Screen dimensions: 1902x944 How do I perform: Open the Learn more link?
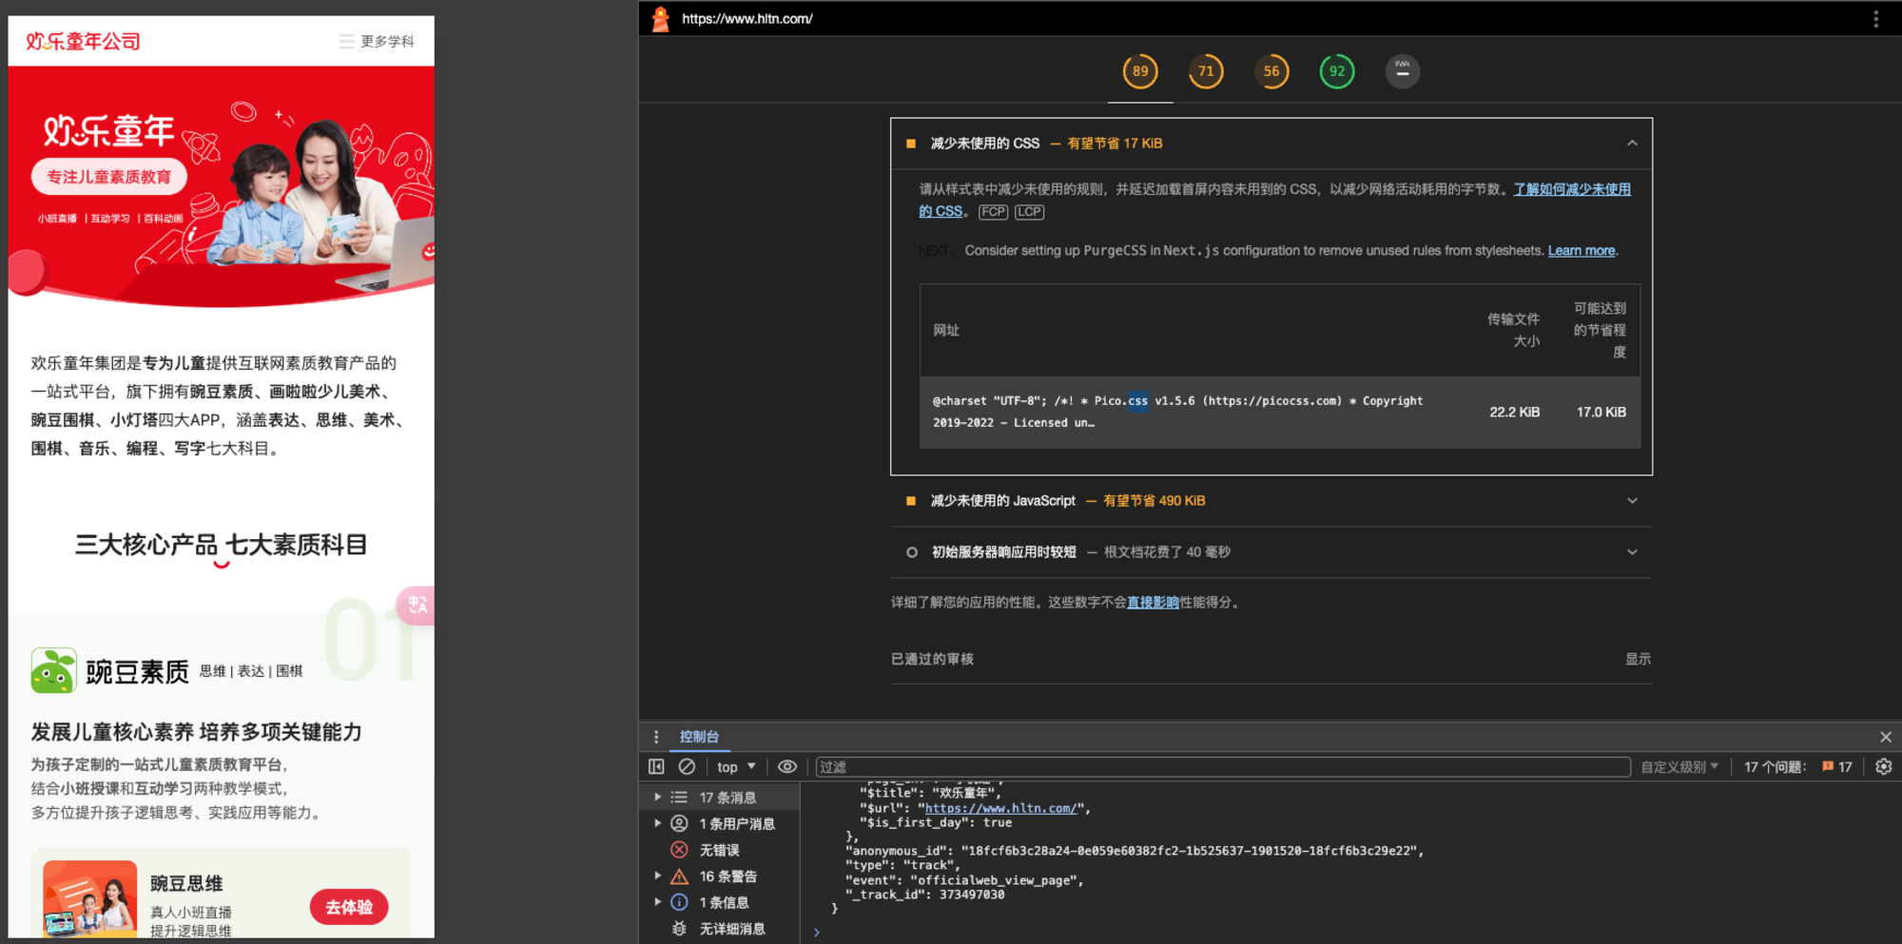click(x=1581, y=251)
